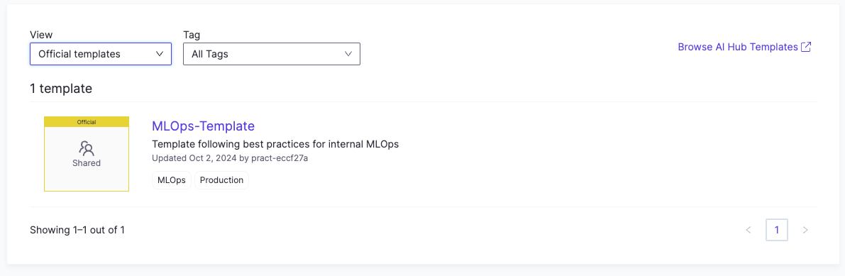845x276 pixels.
Task: Click the yellow Official badge on thumbnail
Action: [x=87, y=122]
